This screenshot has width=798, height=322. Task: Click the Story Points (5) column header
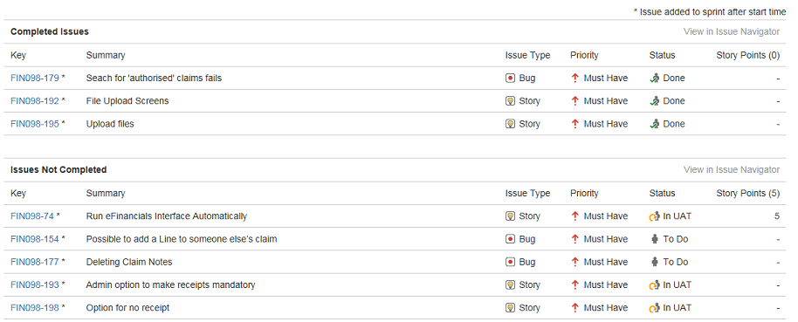[x=748, y=194]
